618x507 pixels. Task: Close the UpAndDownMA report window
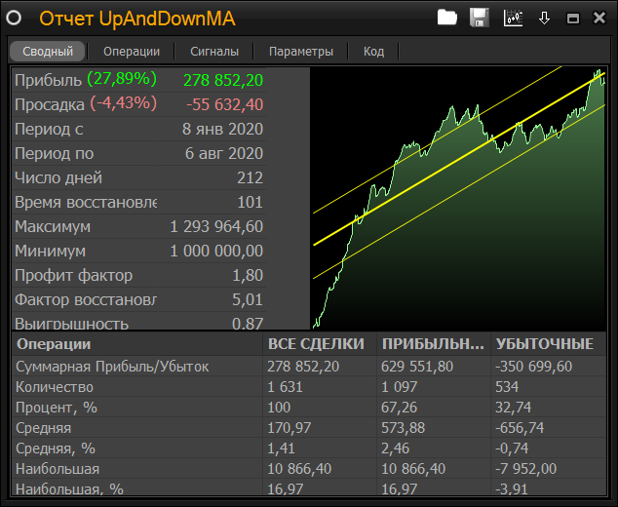(599, 19)
